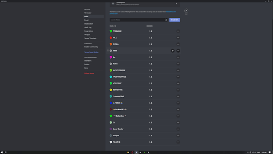This screenshot has width=273, height=154.
Task: Open Enable Community in sidebar
Action: tap(91, 47)
